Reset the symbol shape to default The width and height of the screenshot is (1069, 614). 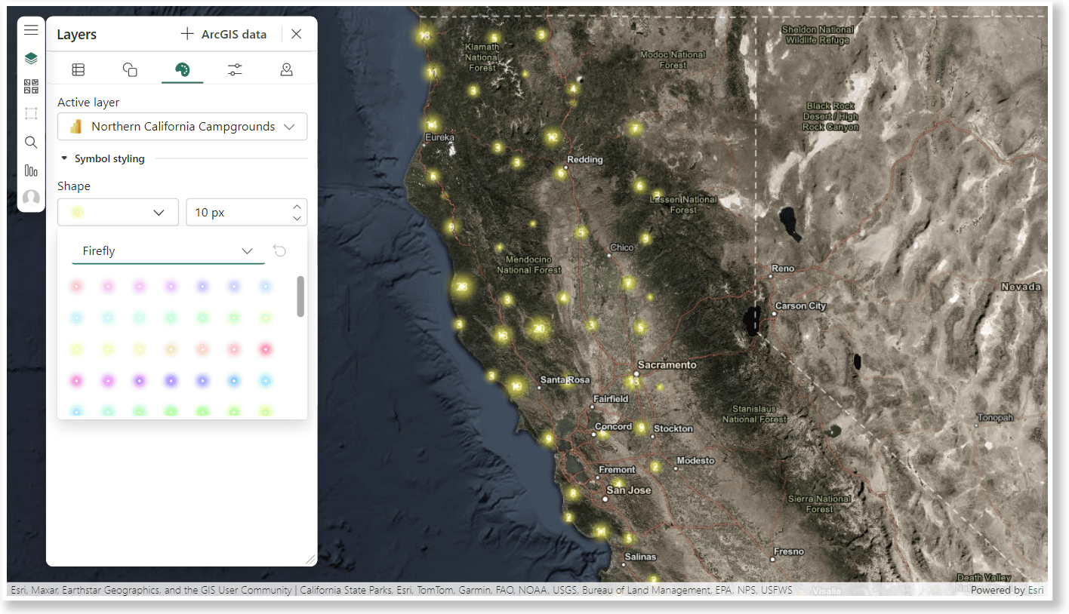point(280,250)
